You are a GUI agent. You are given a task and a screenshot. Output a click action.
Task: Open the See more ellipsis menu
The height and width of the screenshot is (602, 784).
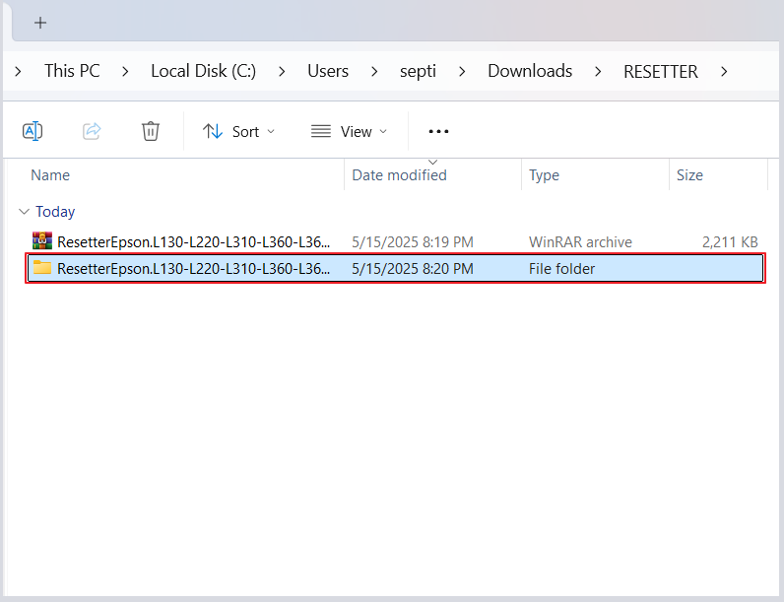(x=438, y=131)
